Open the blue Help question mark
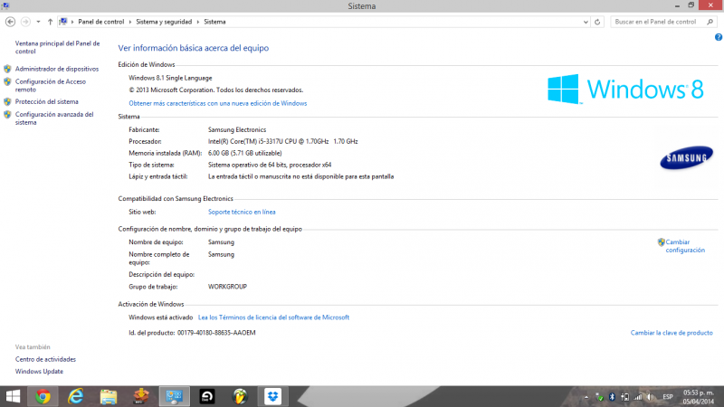724x407 pixels. tap(719, 37)
